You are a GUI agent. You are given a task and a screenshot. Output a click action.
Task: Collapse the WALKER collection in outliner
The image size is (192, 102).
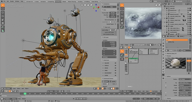tap(165, 8)
